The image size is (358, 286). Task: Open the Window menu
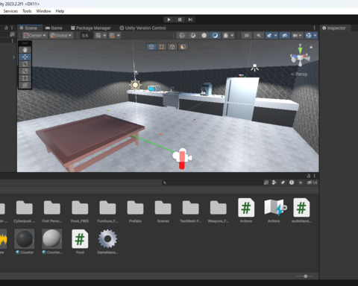43,11
